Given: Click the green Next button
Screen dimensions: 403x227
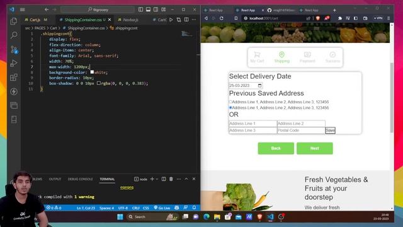Looking at the screenshot, I should click(315, 148).
